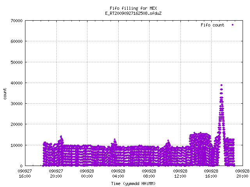Click the chart title 'Fifo filling for MEX'
This screenshot has height=187, width=250.
(133, 8)
